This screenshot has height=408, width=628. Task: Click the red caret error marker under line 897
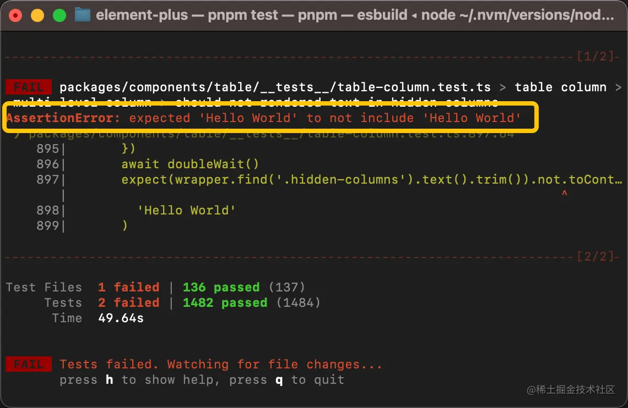point(564,194)
